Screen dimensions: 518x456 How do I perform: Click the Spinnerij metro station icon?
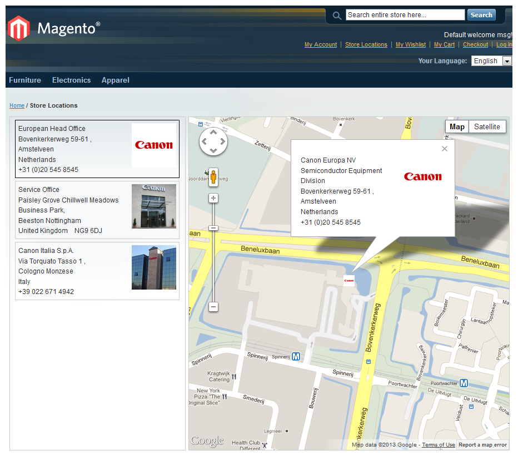coord(296,357)
